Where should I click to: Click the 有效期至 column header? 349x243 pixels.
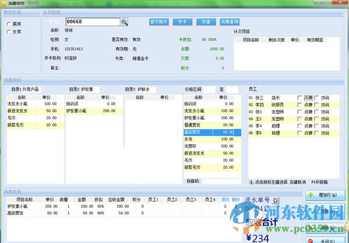point(315,40)
